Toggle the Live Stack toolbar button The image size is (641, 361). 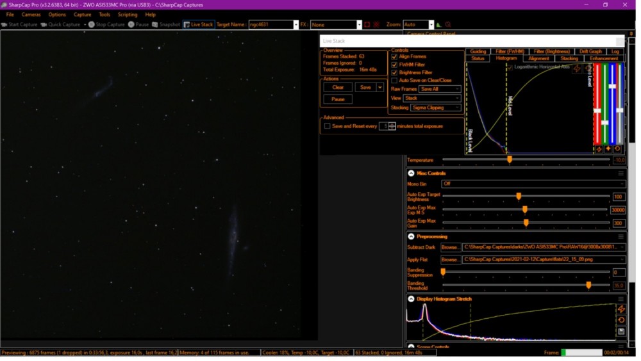199,24
